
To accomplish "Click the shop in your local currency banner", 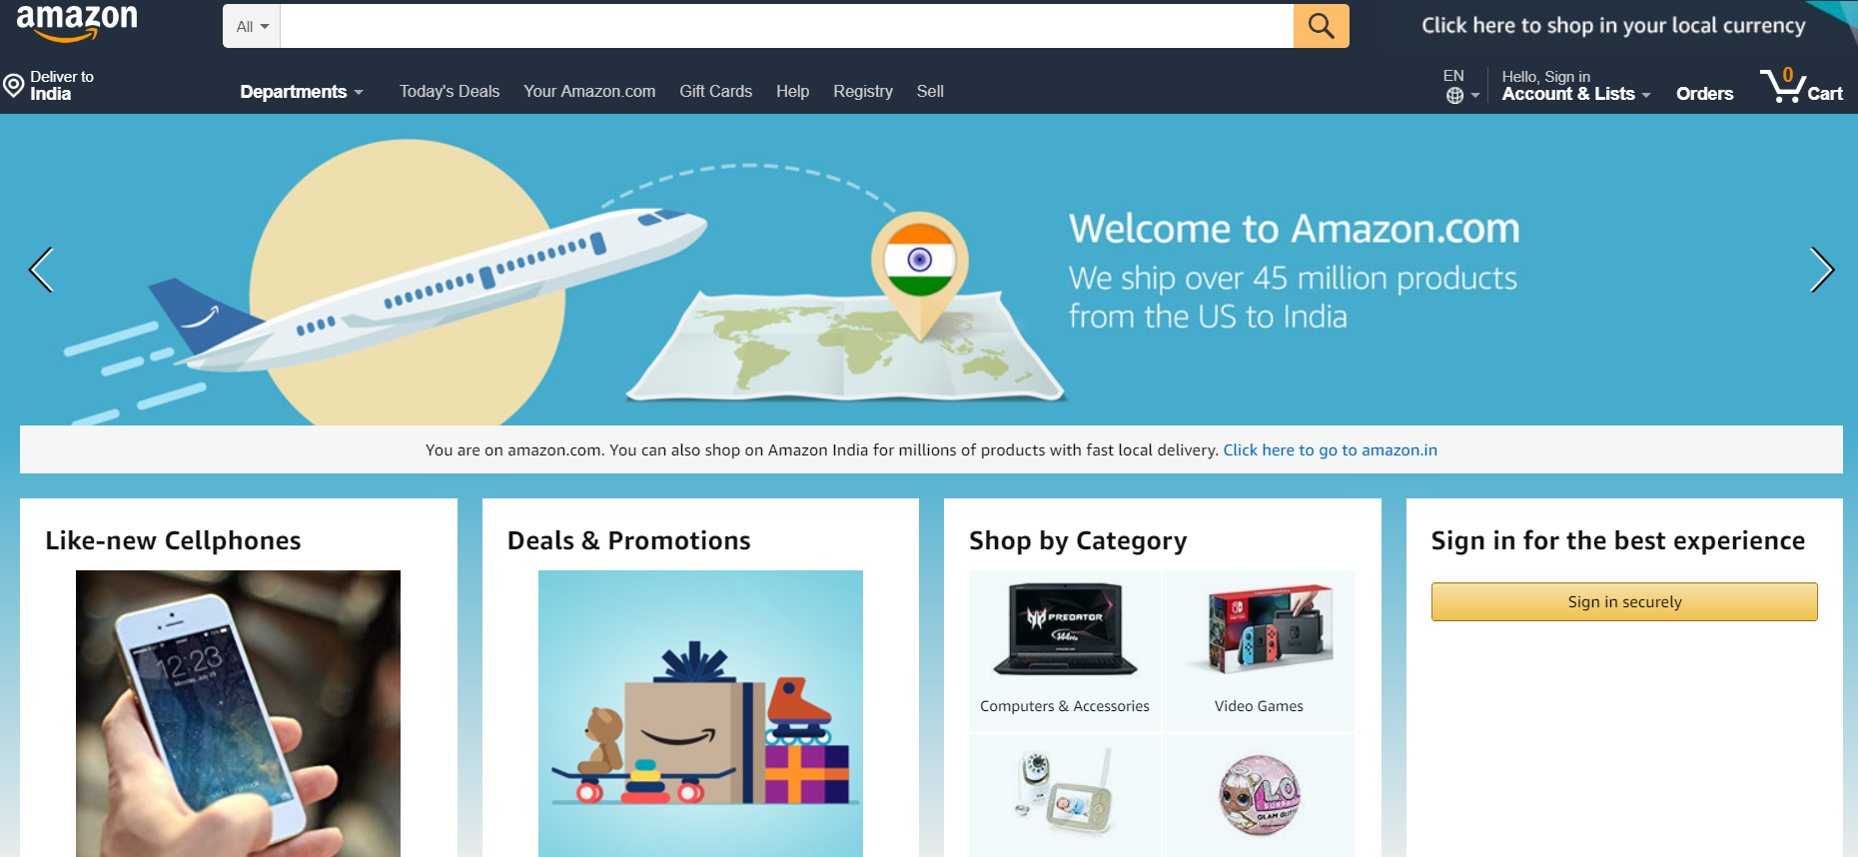I will pyautogui.click(x=1613, y=25).
